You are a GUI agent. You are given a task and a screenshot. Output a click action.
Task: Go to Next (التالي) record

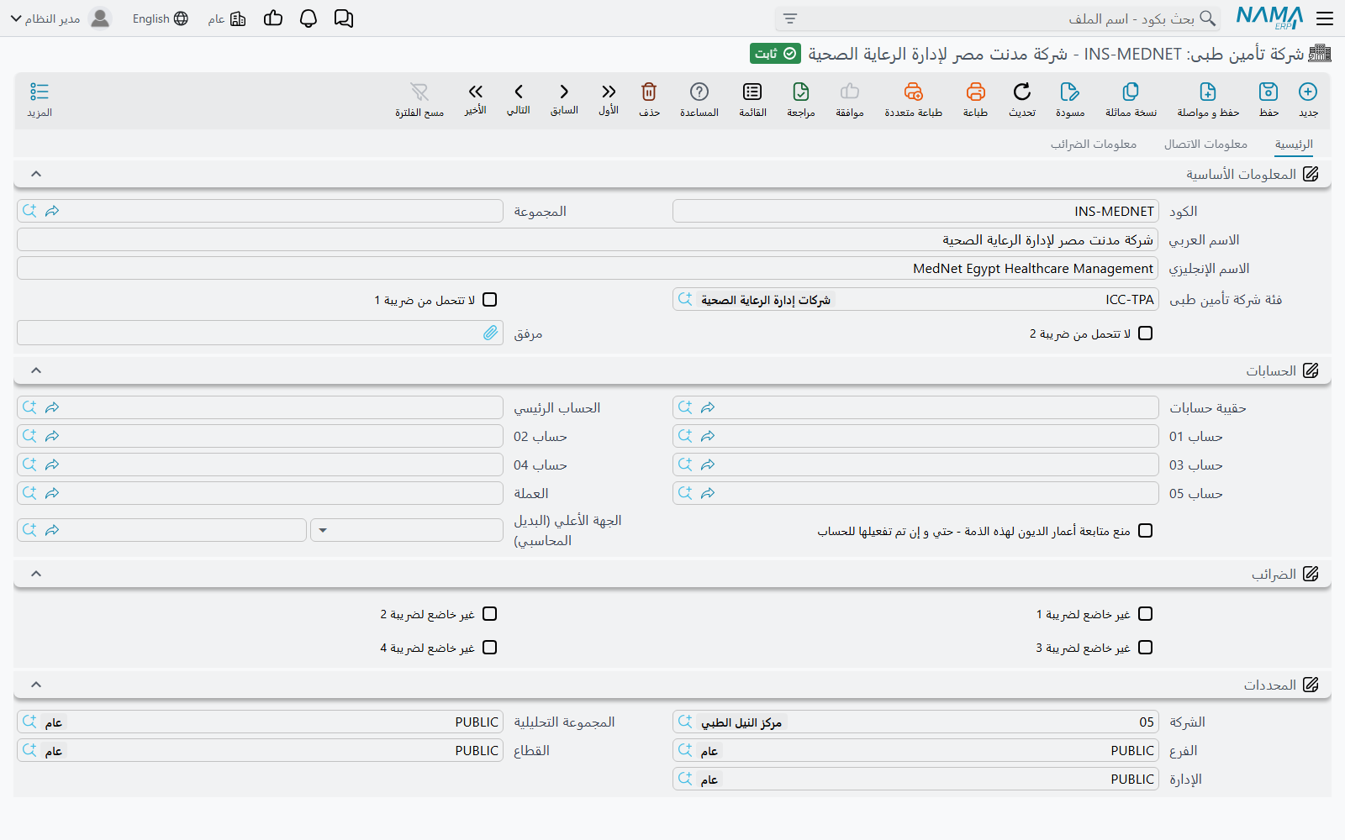[519, 92]
